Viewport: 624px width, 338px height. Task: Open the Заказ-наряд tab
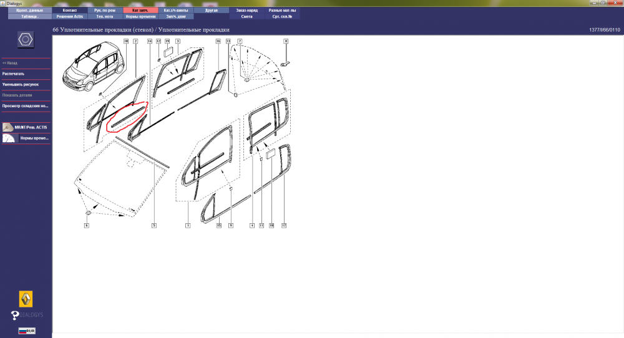[x=246, y=11]
